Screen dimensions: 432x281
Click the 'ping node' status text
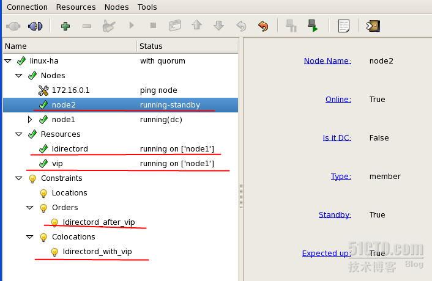(x=158, y=90)
